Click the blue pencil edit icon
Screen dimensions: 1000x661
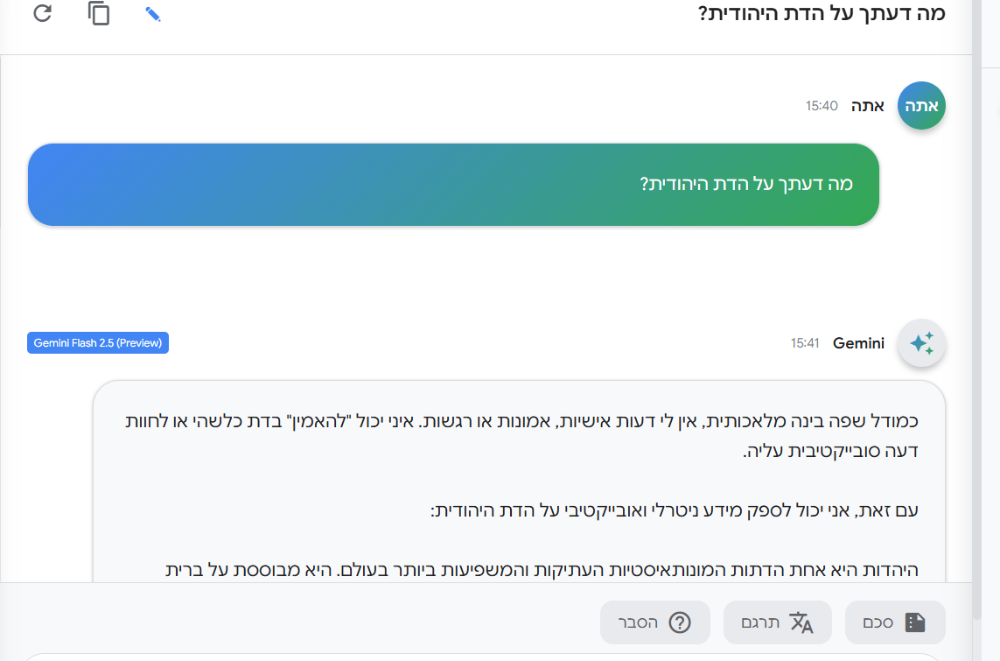(x=152, y=14)
